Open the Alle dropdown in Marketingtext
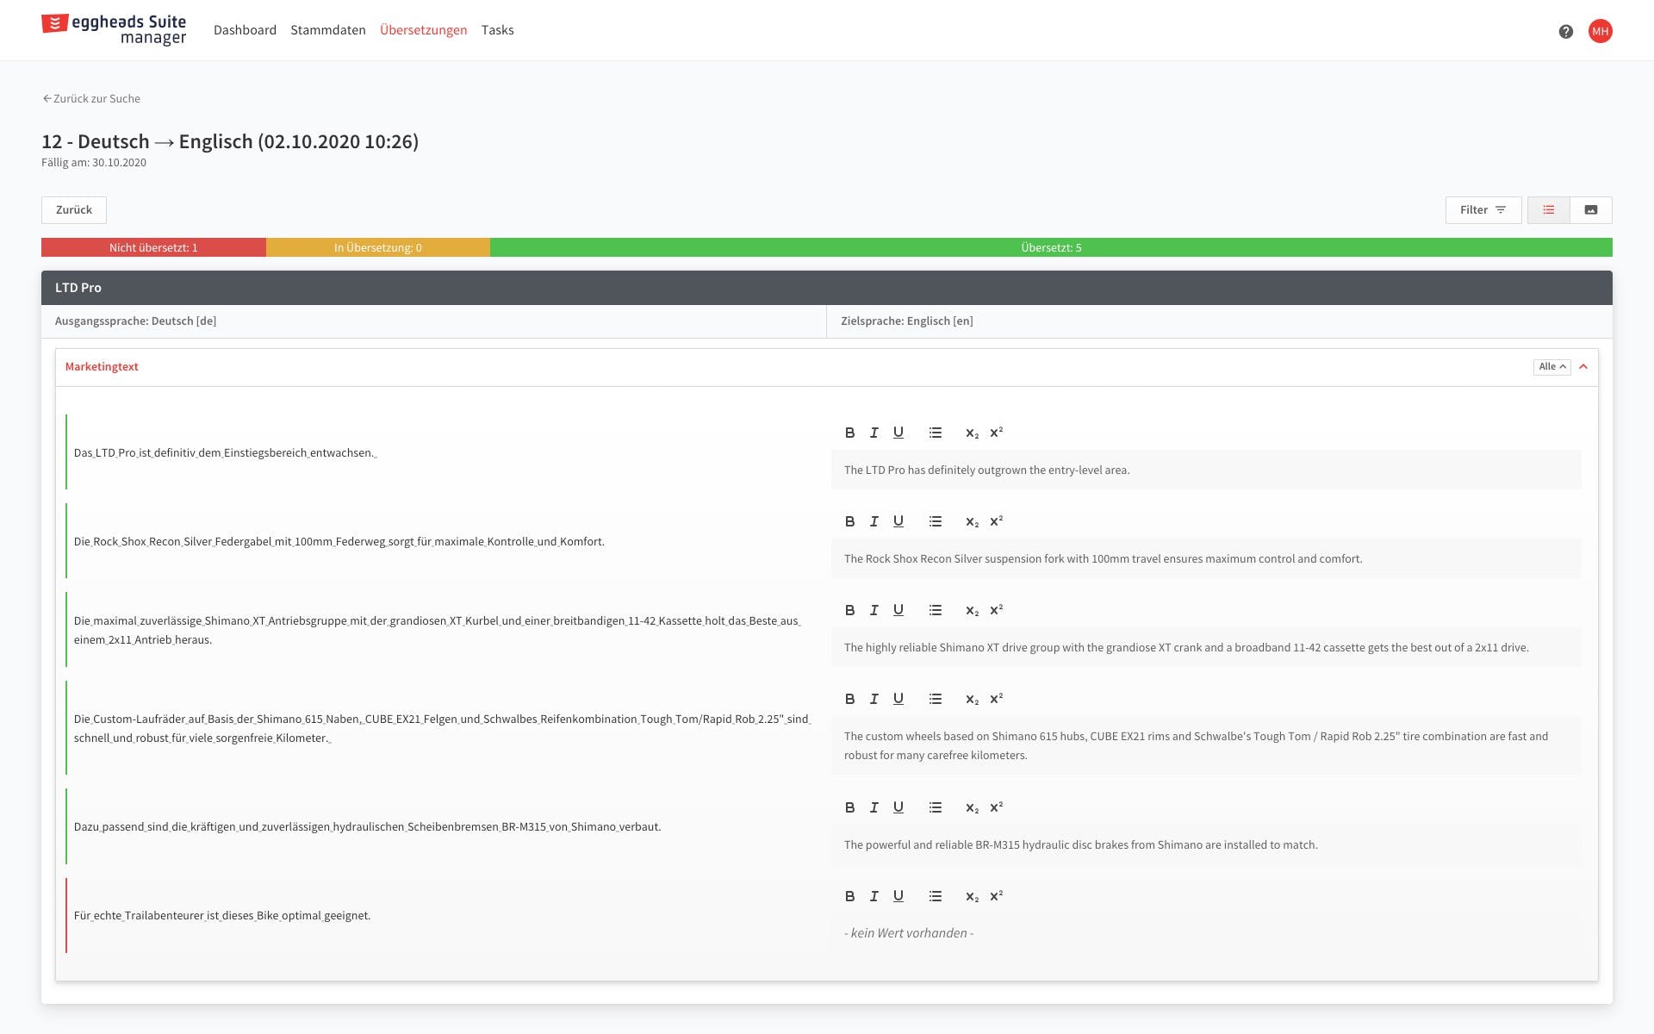This screenshot has height=1034, width=1654. 1551,366
